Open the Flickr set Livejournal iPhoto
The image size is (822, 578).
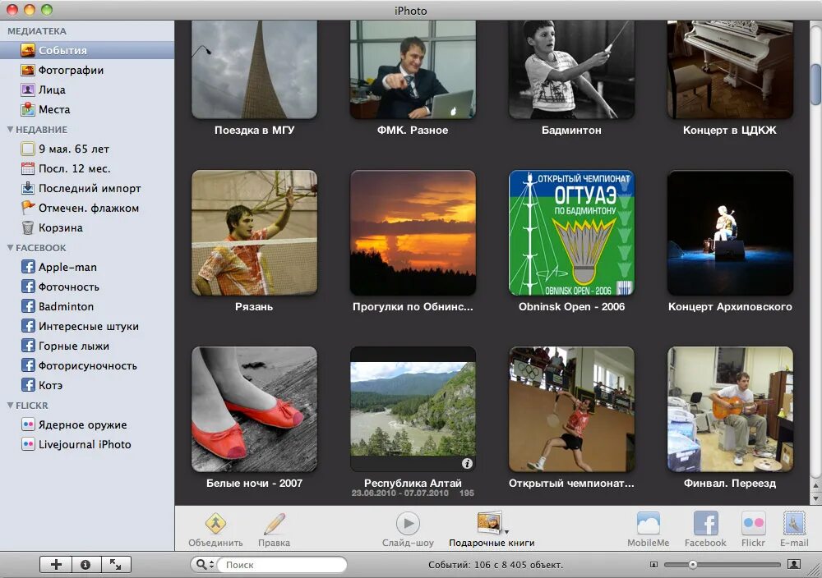tap(87, 444)
